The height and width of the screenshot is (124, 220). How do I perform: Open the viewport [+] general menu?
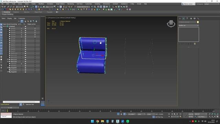point(47,18)
